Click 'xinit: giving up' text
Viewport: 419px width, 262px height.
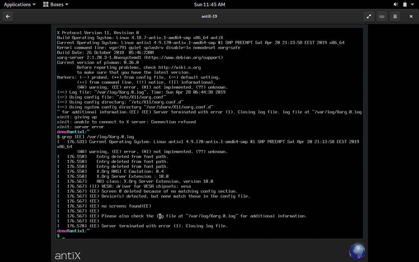tap(77, 117)
